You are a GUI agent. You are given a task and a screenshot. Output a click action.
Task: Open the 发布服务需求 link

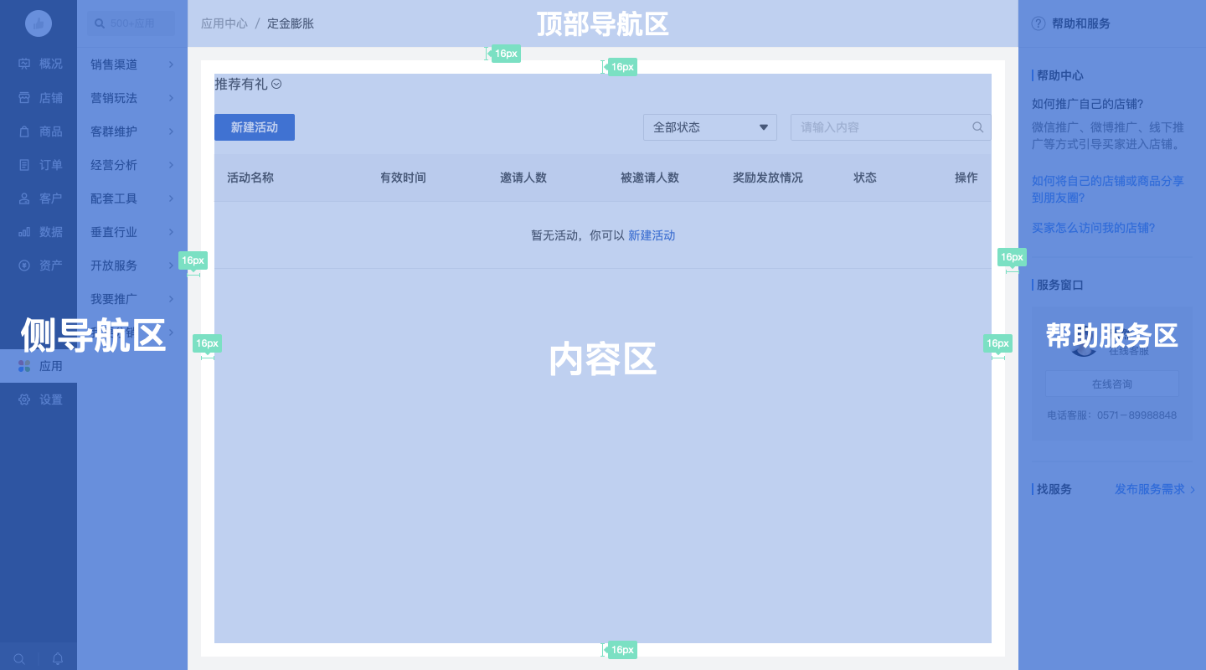(1150, 488)
